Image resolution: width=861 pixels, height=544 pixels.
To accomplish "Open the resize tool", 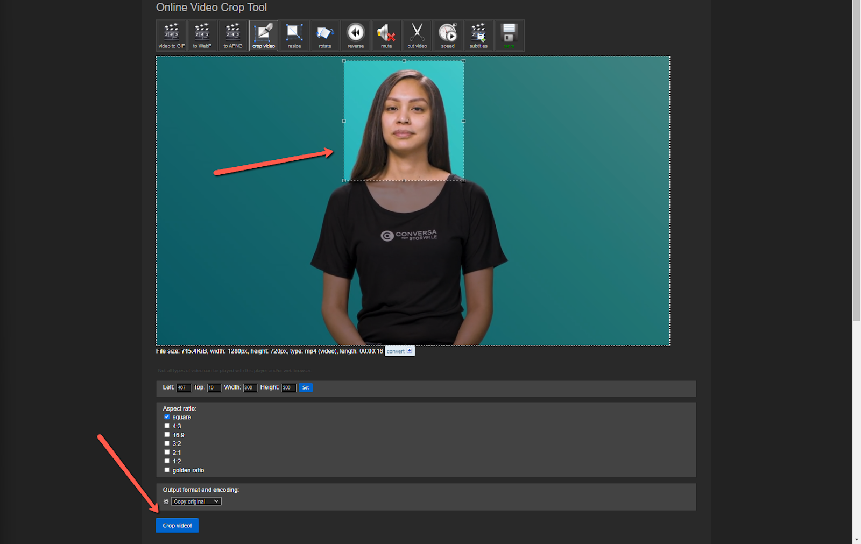I will (294, 36).
